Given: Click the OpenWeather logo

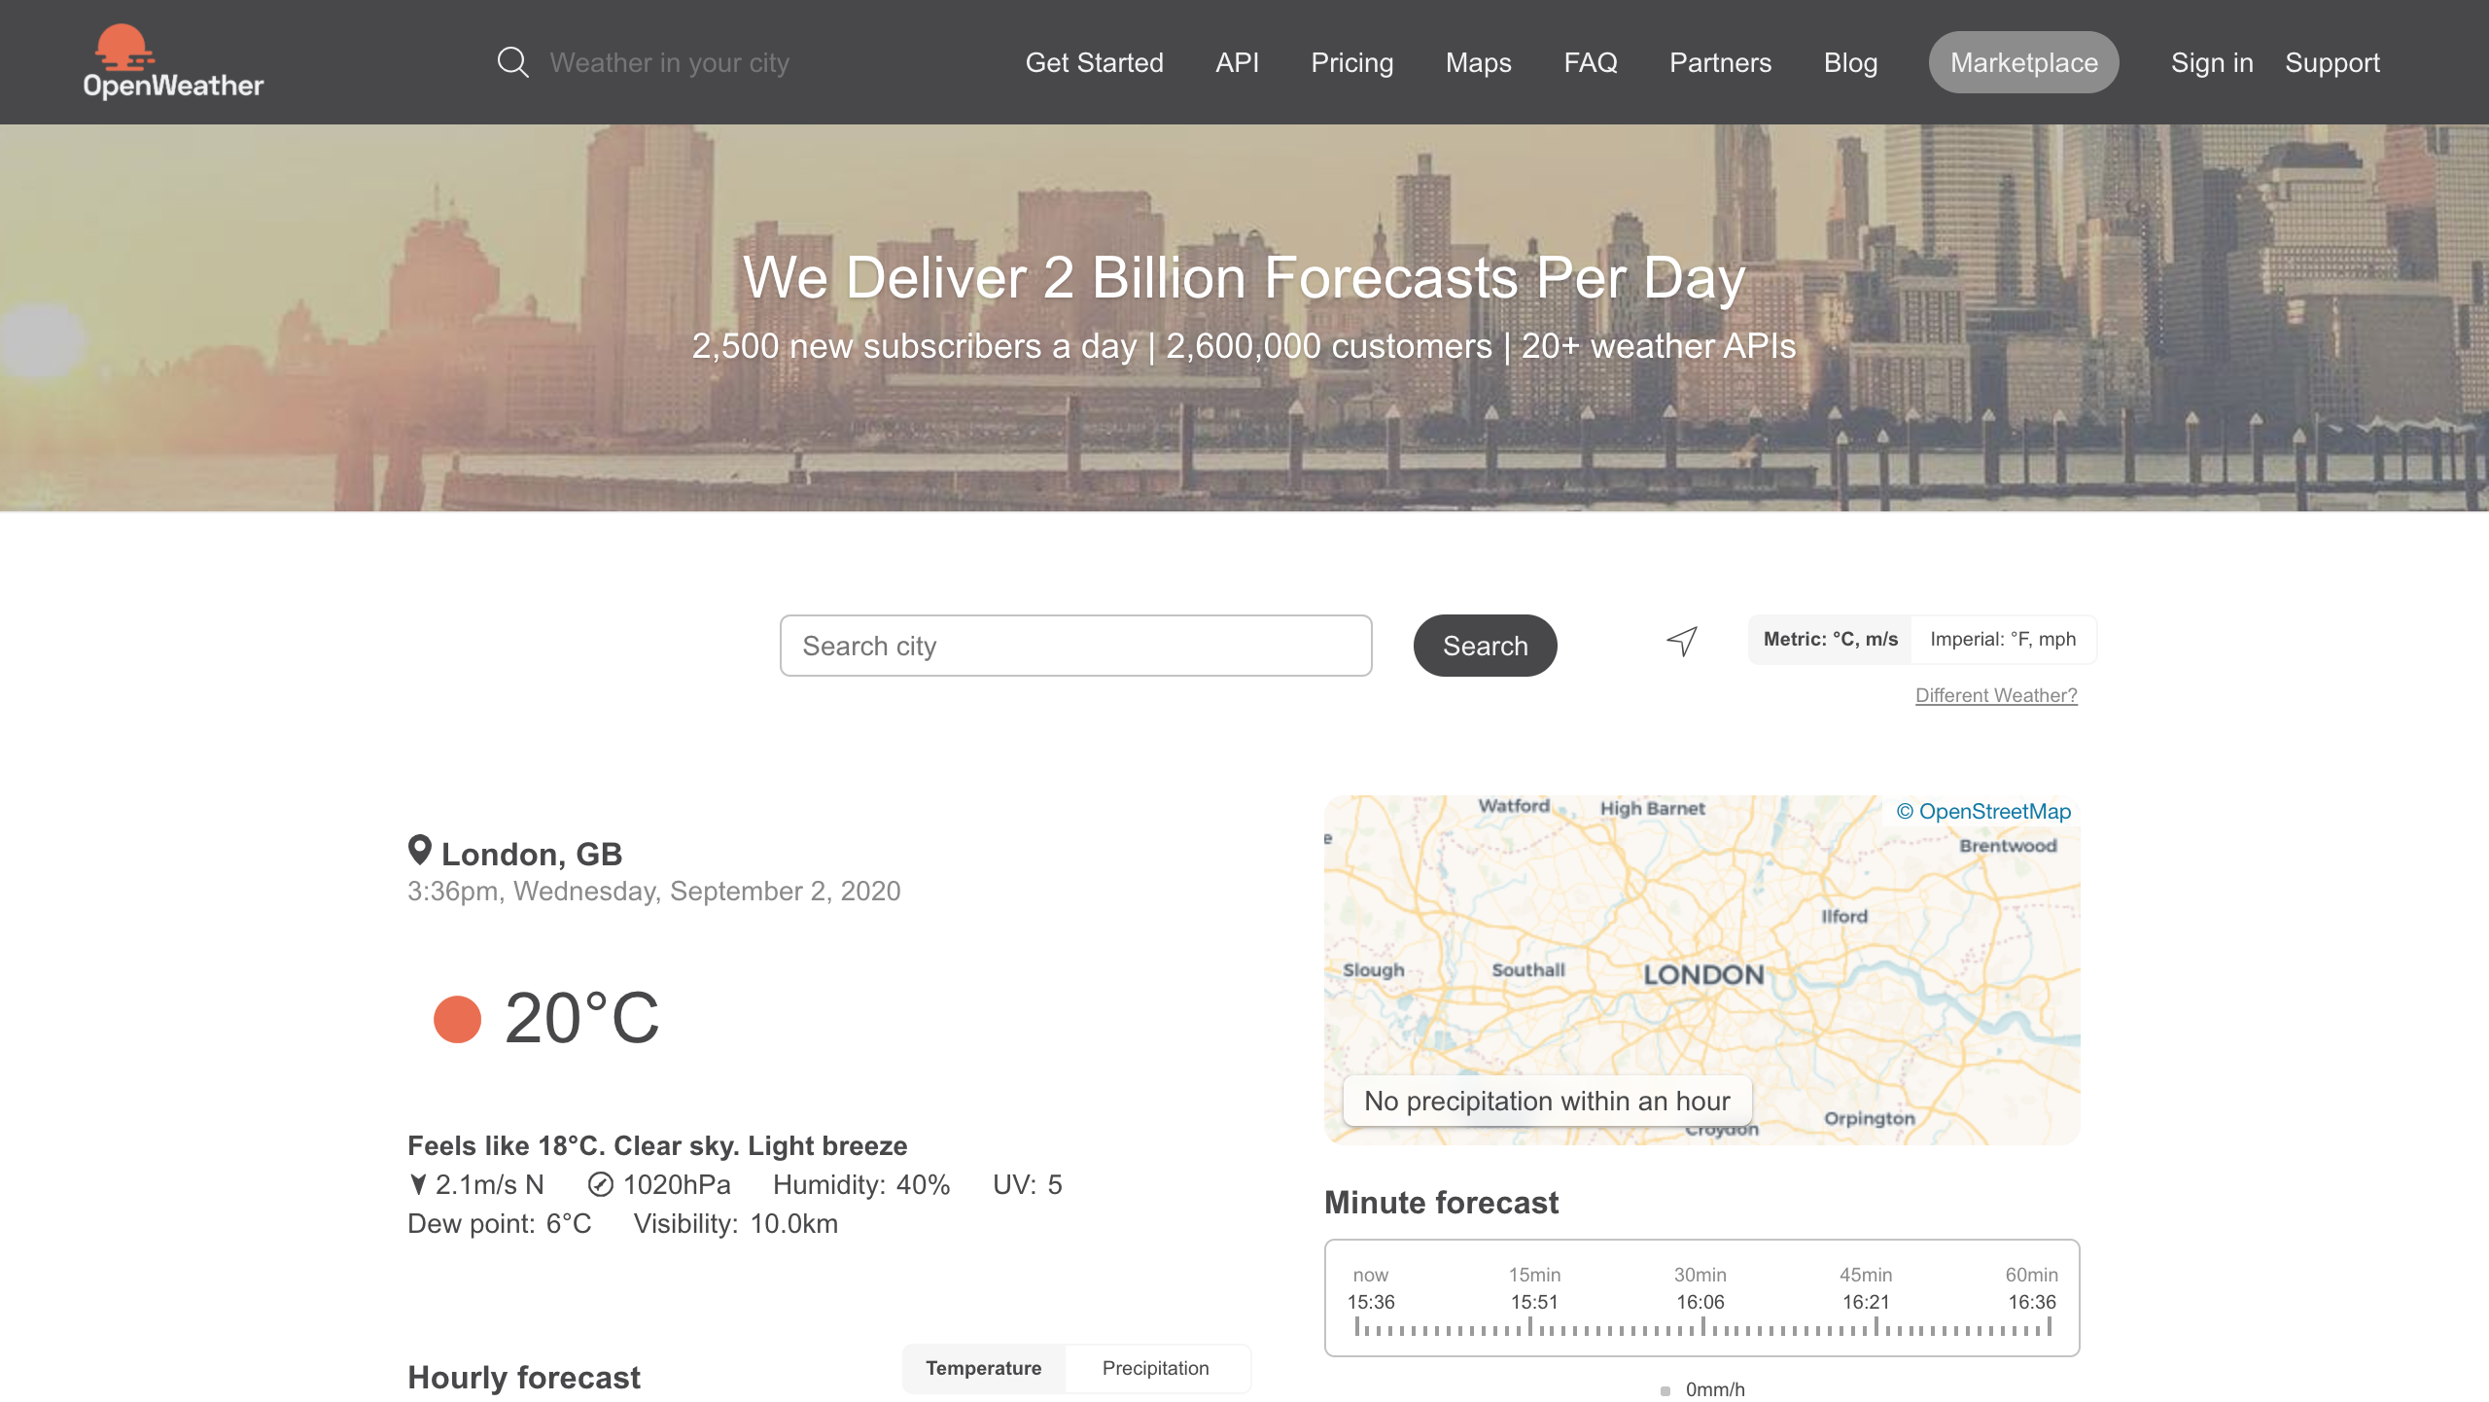Looking at the screenshot, I should (173, 62).
